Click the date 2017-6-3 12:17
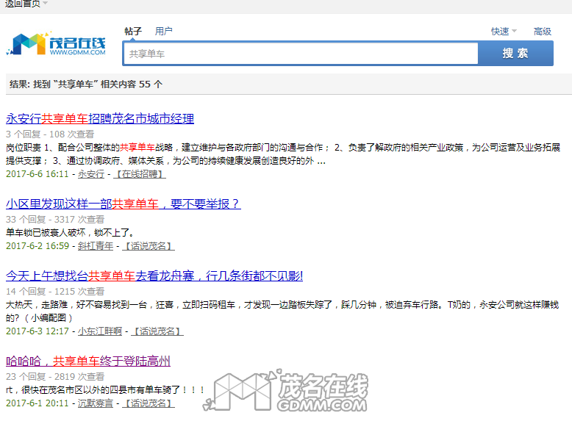 click(37, 331)
